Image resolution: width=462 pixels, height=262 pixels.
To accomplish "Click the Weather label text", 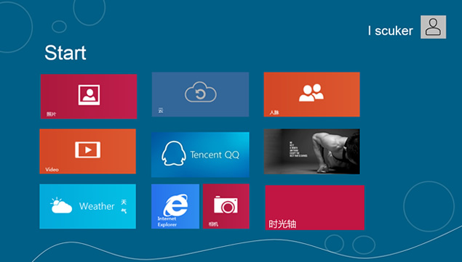I will coord(97,206).
